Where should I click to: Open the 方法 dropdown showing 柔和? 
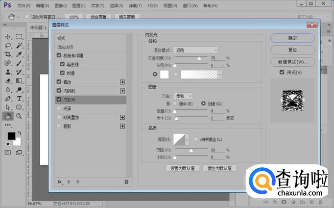[x=183, y=96]
